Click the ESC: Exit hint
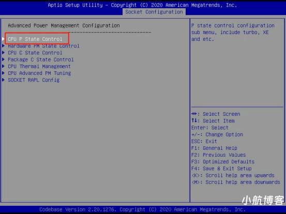 tap(204, 141)
